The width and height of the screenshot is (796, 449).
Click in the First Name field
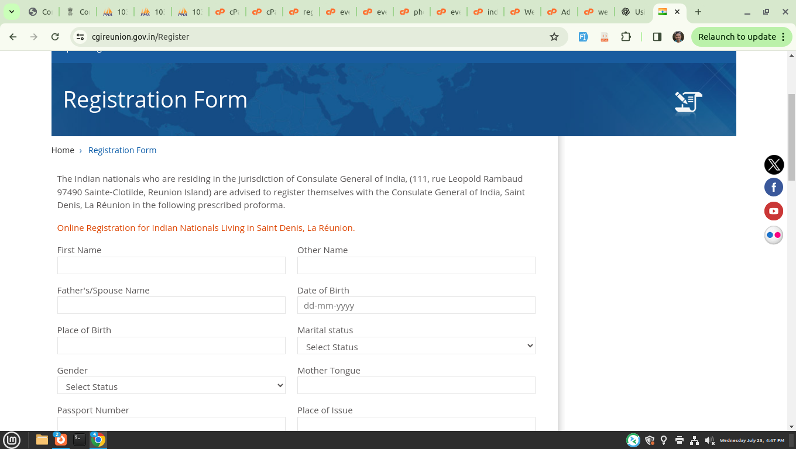click(171, 265)
